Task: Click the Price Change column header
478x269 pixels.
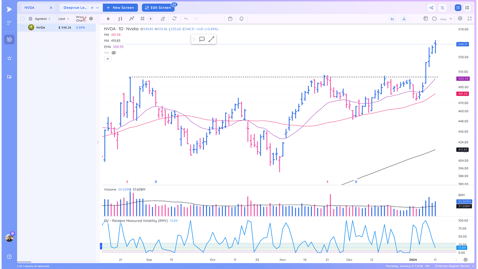Action: (81, 19)
